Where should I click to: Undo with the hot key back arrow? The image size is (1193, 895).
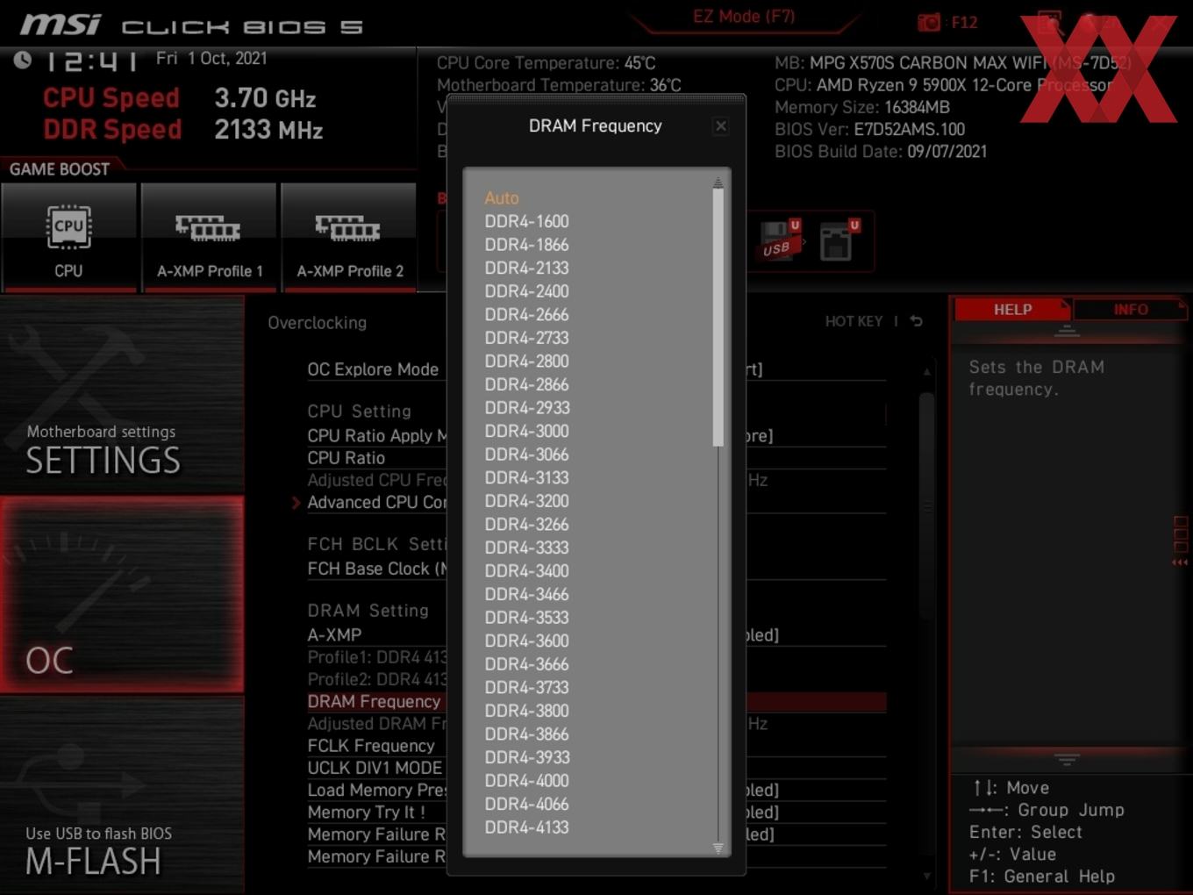pyautogui.click(x=916, y=321)
